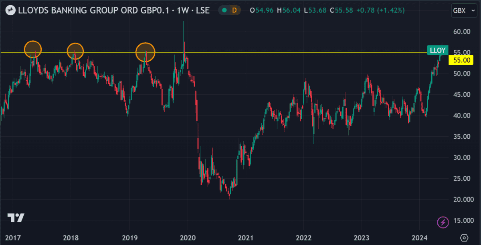Click the green market status dot
481x245 pixels.
[224, 10]
